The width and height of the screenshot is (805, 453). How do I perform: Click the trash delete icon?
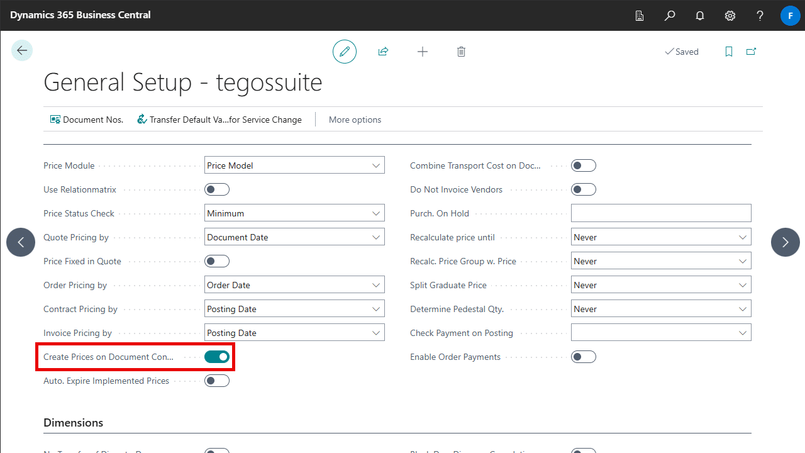coord(461,52)
